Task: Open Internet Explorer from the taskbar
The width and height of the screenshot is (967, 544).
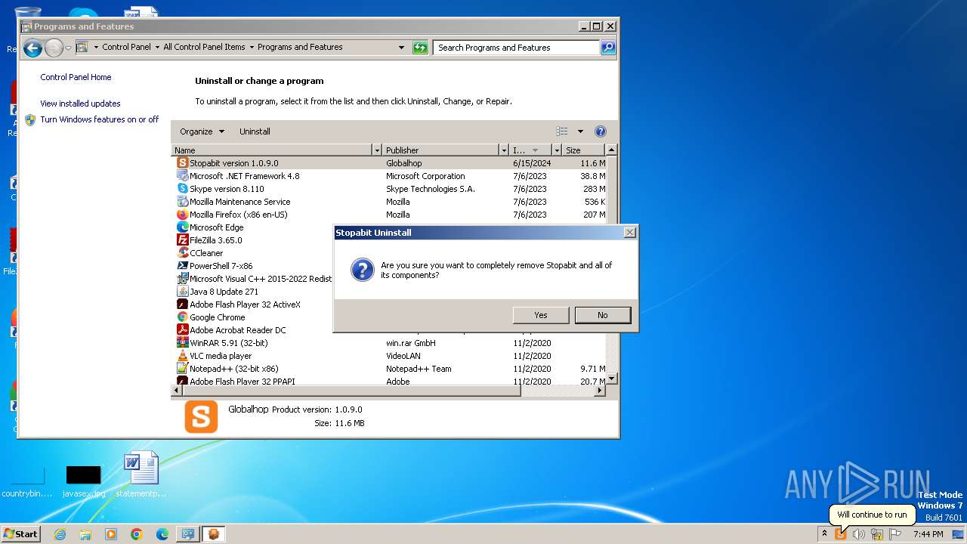Action: coord(60,534)
